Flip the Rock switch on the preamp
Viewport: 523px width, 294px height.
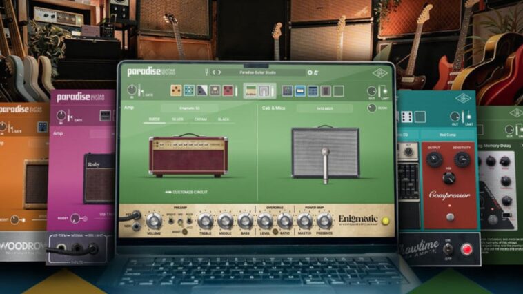pos(189,221)
